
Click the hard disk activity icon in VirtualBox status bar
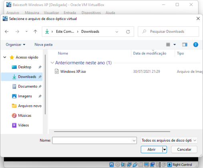[x=112, y=164]
